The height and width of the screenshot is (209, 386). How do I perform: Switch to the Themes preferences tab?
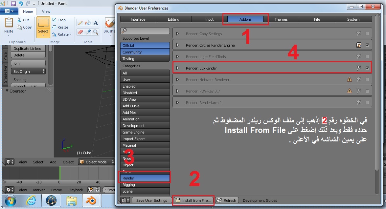(281, 19)
